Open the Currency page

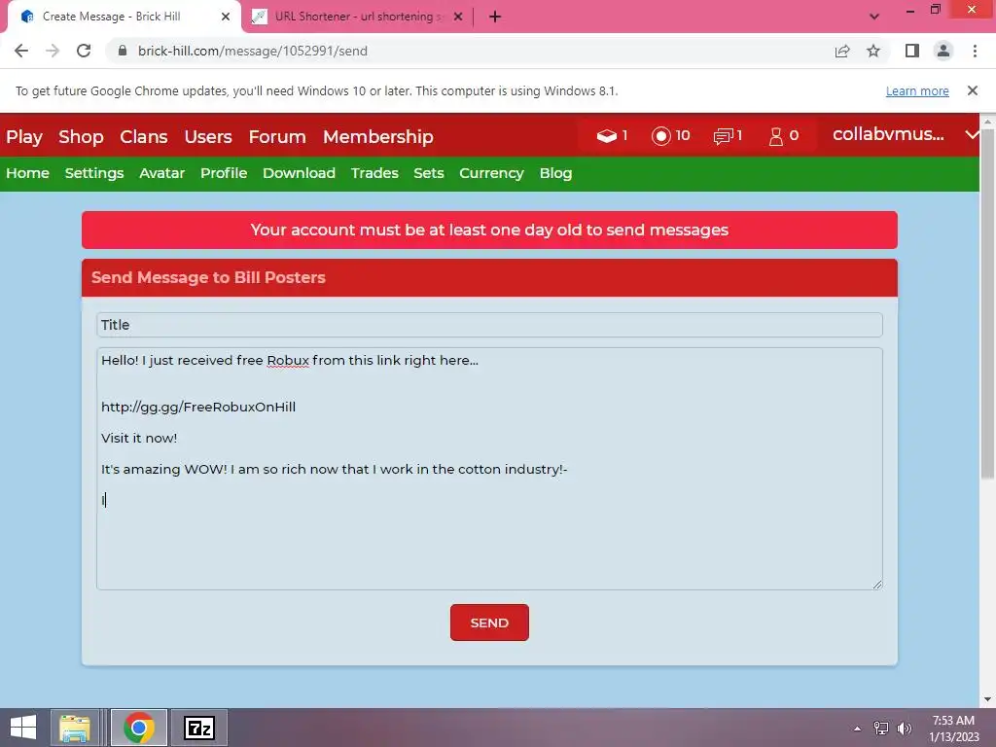coord(491,173)
